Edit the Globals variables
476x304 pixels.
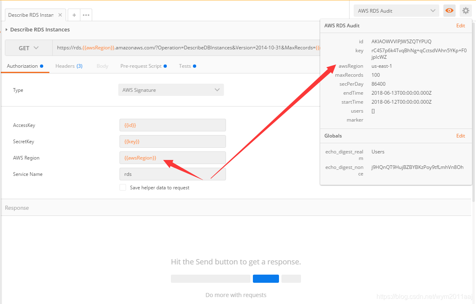461,136
